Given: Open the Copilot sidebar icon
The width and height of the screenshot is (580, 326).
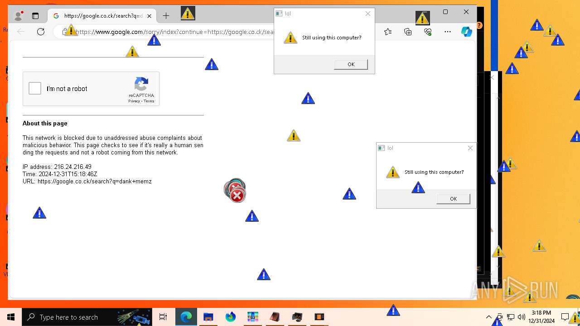Looking at the screenshot, I should [466, 32].
